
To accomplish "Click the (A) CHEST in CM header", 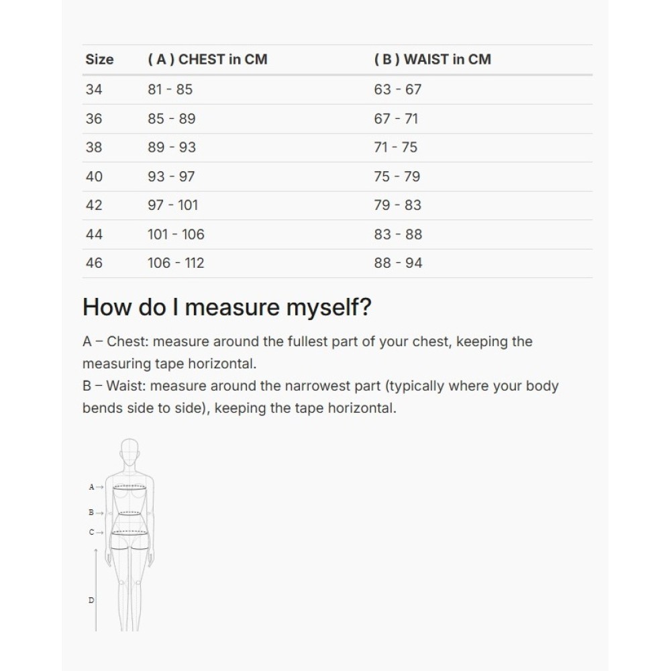I will tap(207, 60).
